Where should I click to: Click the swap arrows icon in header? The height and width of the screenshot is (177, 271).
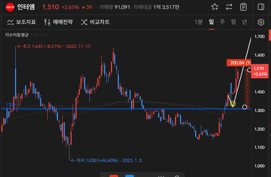(x=229, y=7)
